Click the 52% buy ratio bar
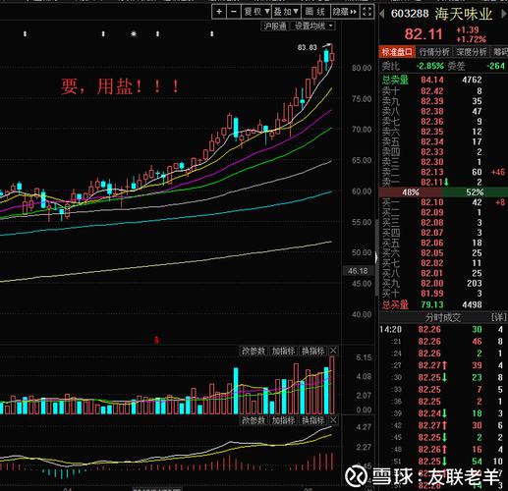Screen dimensions: 508x491 (475, 192)
